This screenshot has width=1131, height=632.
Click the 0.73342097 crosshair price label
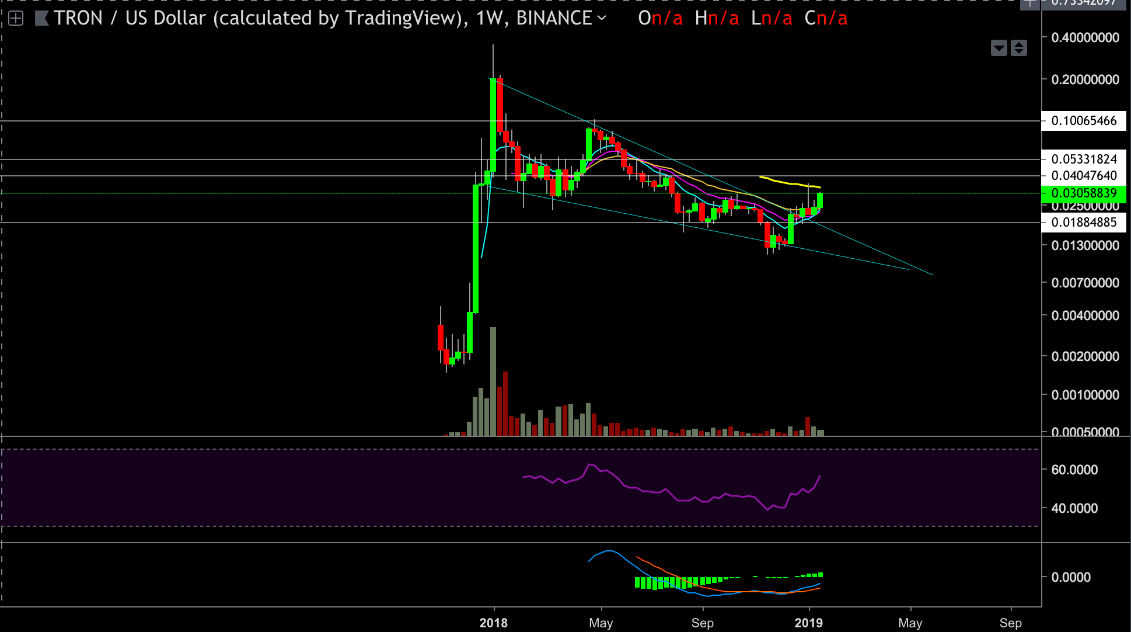pyautogui.click(x=1084, y=3)
